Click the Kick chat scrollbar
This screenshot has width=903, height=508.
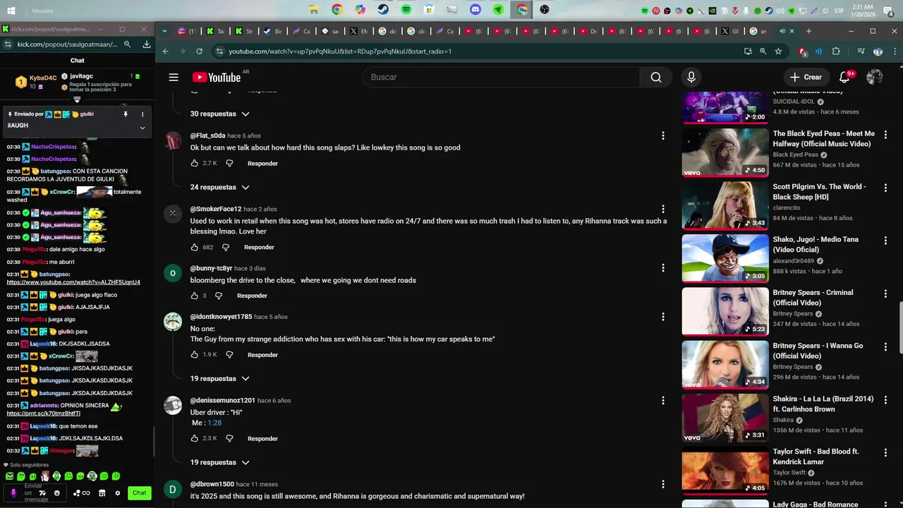pyautogui.click(x=154, y=442)
